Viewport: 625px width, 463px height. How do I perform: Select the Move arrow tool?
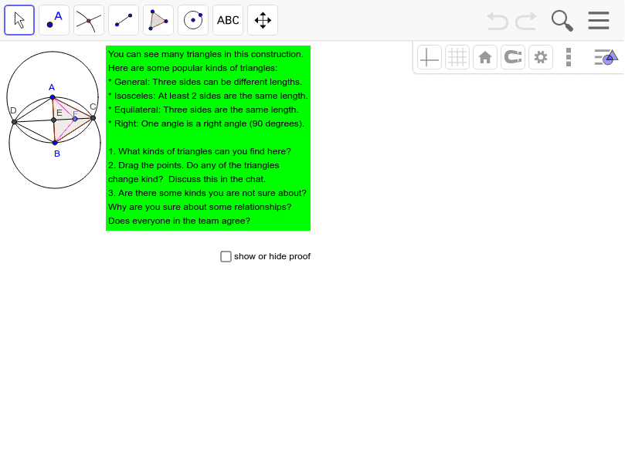click(x=19, y=20)
